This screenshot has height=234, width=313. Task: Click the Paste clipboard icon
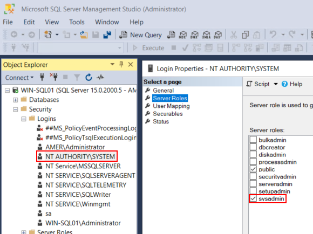pos(256,35)
